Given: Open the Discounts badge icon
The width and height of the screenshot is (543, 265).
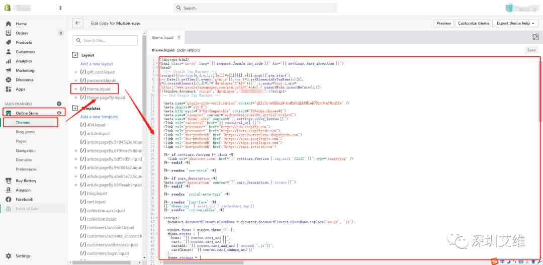Looking at the screenshot, I should [9, 80].
